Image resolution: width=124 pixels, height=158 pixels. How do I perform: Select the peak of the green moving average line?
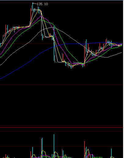41,20
